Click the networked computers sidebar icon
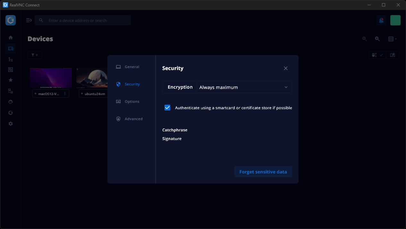The image size is (406, 229). 11,91
